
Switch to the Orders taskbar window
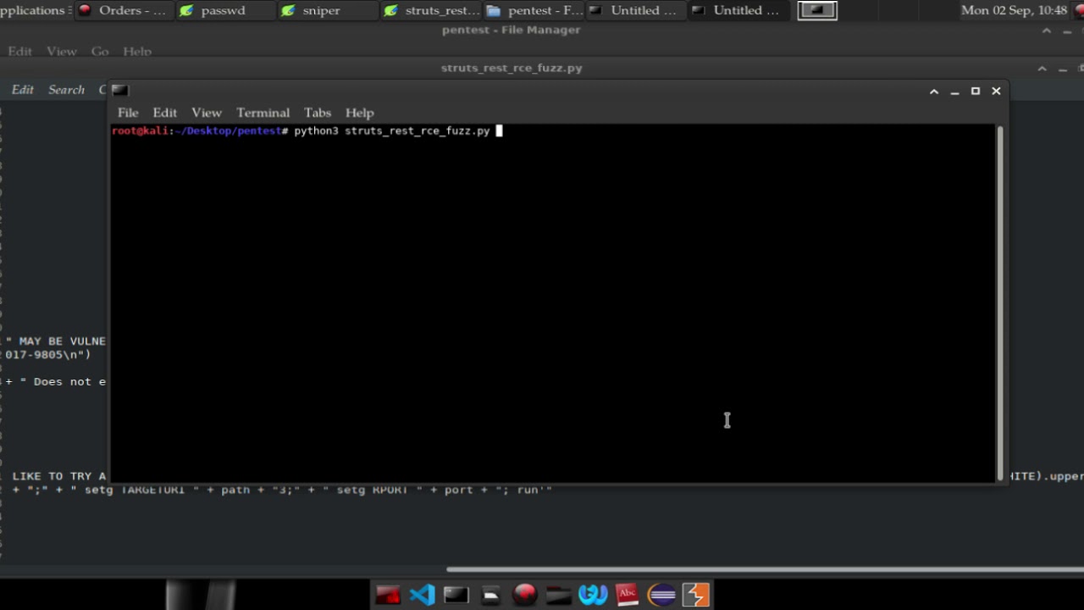[x=124, y=10]
